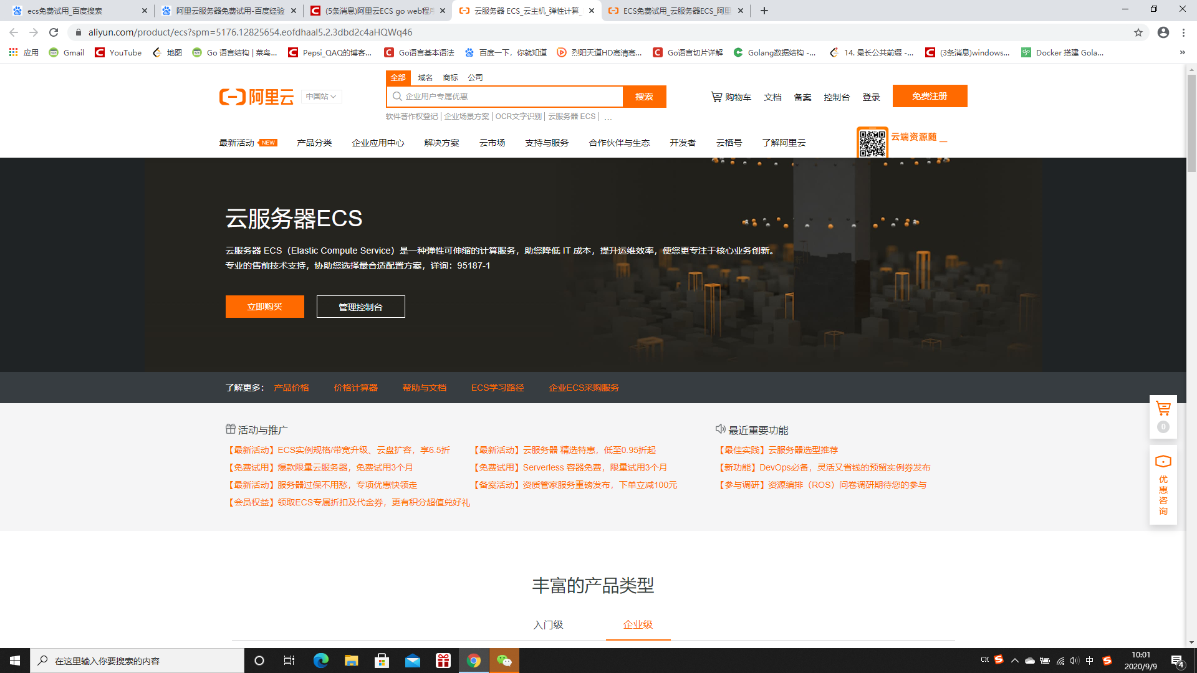
Task: Open Chrome from the Windows taskbar
Action: point(474,660)
